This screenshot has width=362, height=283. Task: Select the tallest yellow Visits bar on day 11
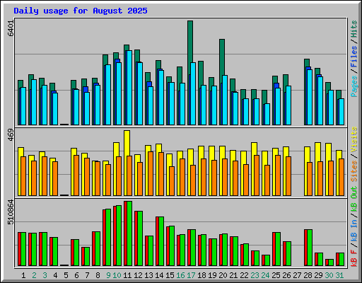[127, 143]
